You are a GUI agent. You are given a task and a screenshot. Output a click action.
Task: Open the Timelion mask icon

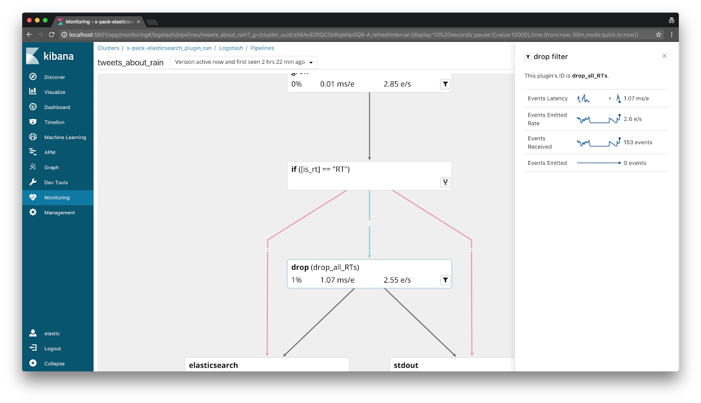tap(33, 122)
